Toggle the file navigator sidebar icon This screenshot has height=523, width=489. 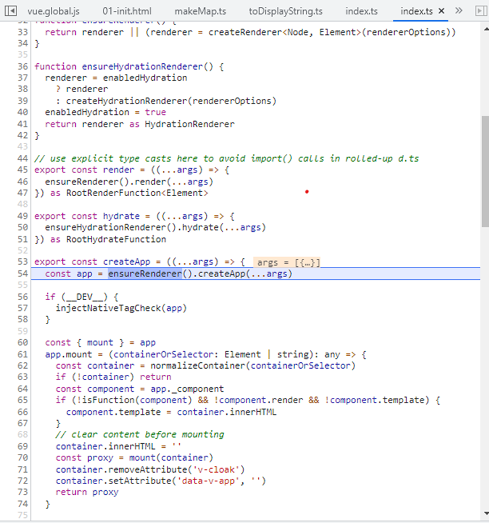pyautogui.click(x=11, y=11)
